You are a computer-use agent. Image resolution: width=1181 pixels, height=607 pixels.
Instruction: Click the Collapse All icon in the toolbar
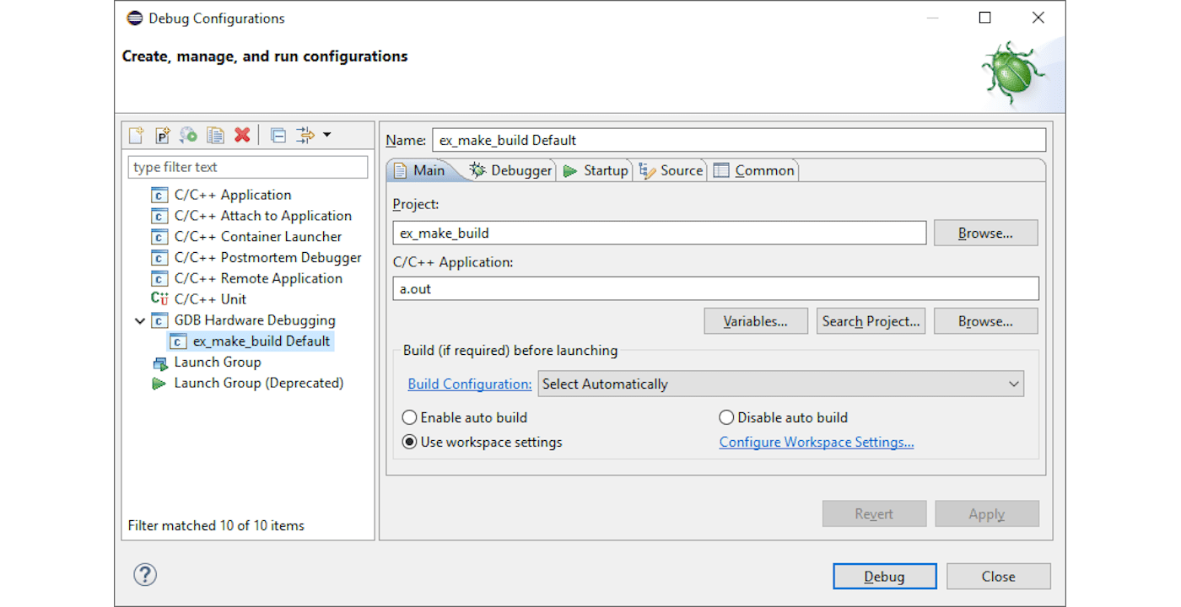point(278,136)
